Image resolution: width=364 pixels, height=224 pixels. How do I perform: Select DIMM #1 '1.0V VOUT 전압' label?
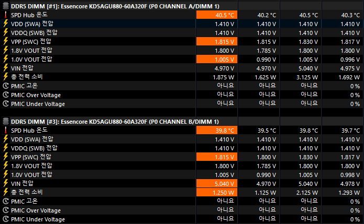tap(31, 59)
